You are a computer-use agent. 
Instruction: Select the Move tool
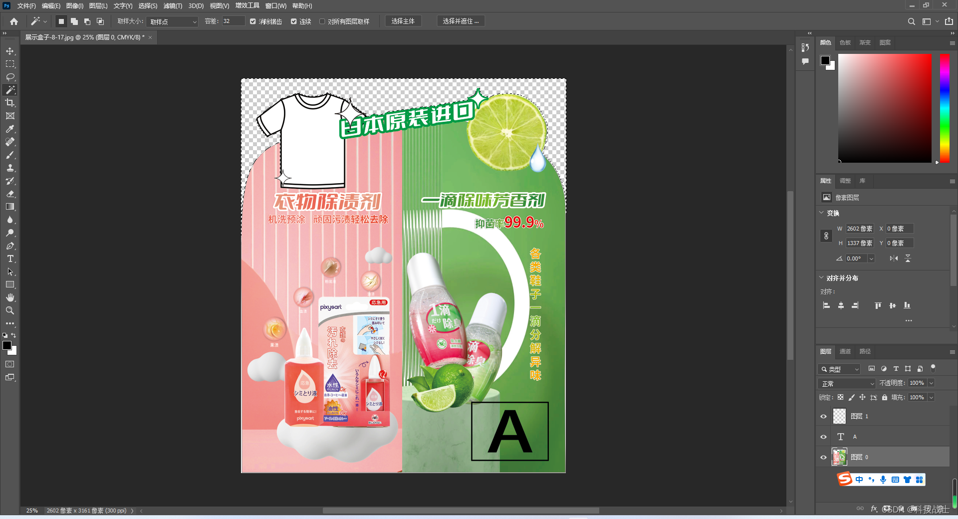[10, 51]
